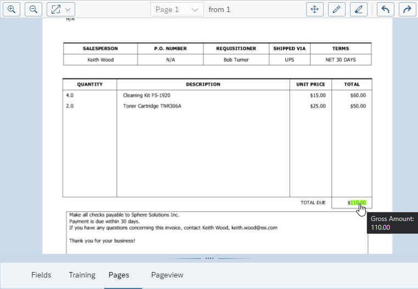Open the Training tab
This screenshot has width=418, height=289.
(82, 275)
